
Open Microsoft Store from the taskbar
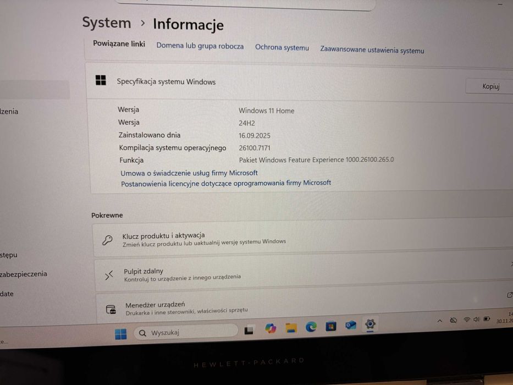coord(331,326)
